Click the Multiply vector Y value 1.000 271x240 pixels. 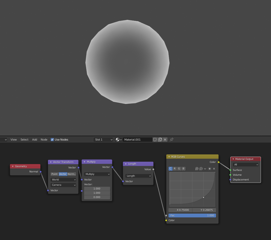point(97,193)
